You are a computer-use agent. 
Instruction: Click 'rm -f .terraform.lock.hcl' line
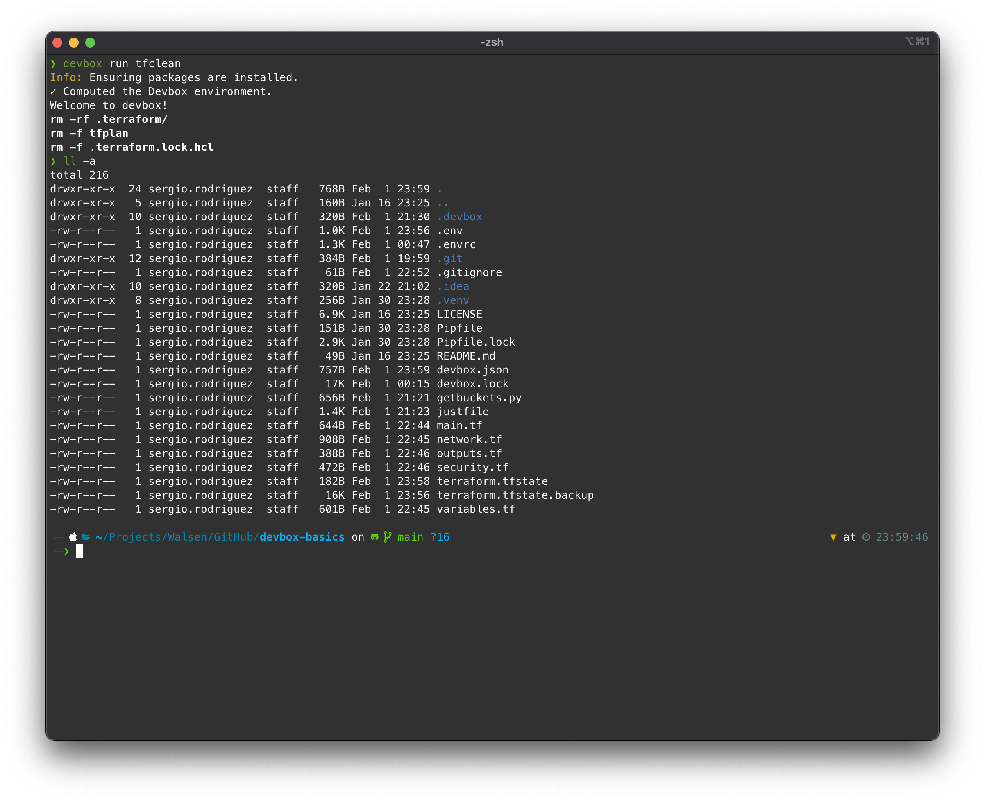tap(132, 147)
